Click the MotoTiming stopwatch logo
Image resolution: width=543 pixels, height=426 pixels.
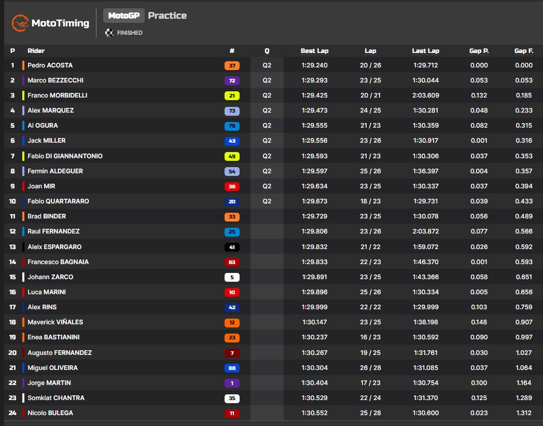pos(20,22)
